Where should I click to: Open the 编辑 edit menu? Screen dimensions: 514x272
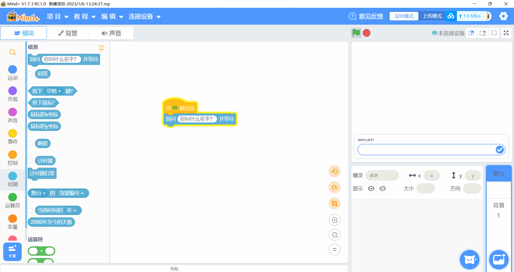coord(112,16)
